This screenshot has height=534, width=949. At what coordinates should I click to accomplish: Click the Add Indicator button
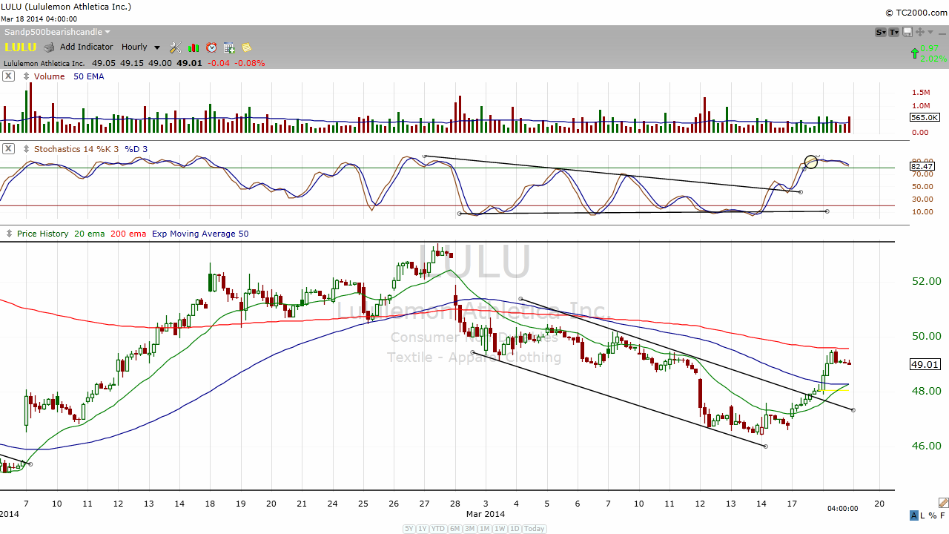pos(86,47)
